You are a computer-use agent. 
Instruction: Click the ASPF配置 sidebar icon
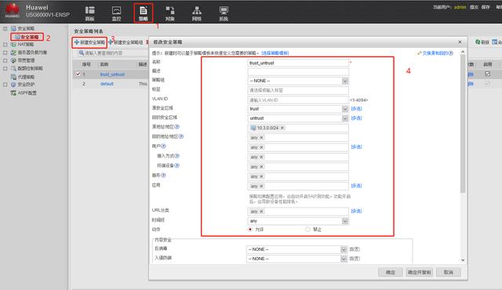tap(13, 92)
